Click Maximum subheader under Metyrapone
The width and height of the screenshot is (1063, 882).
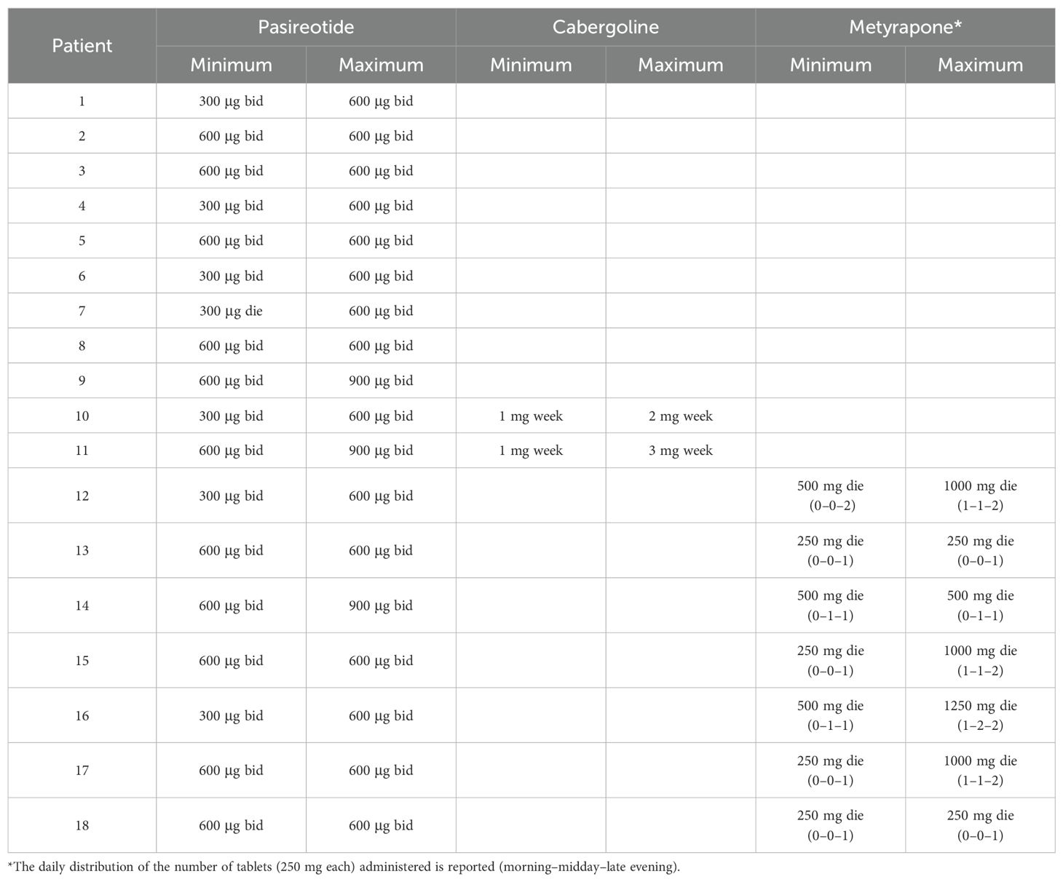(980, 65)
